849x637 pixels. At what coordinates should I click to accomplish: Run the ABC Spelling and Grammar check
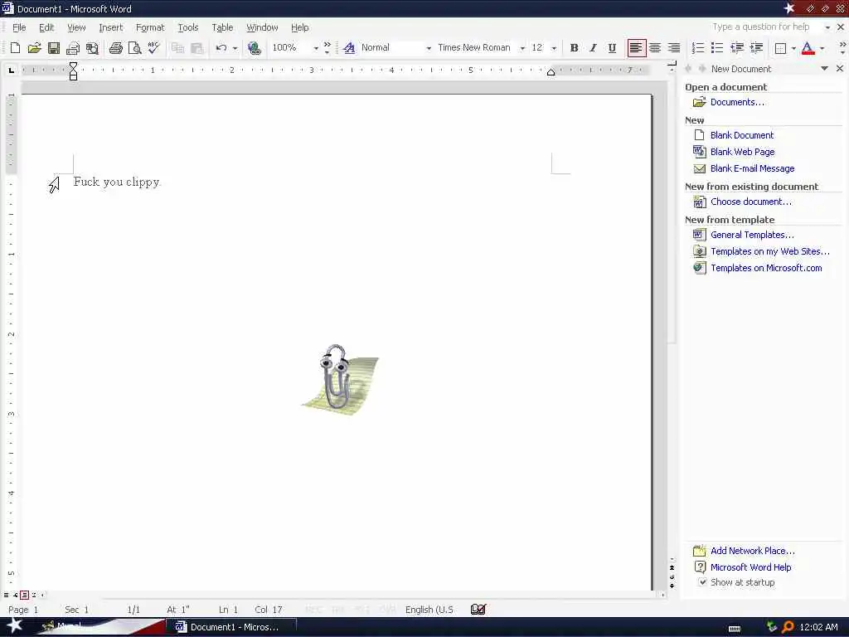coord(153,48)
